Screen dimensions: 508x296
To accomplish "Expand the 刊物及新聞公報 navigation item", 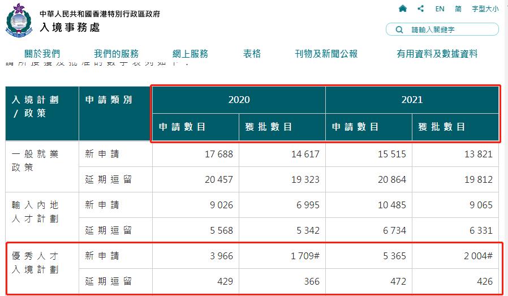I will tap(326, 54).
